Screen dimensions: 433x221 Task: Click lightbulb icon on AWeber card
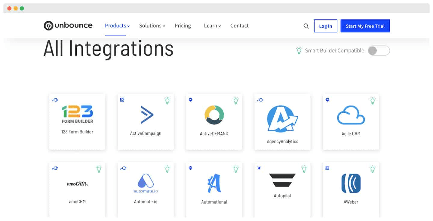tap(373, 169)
